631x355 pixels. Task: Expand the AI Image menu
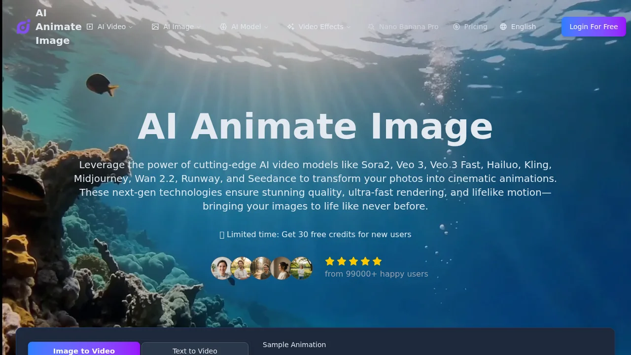[x=178, y=27]
